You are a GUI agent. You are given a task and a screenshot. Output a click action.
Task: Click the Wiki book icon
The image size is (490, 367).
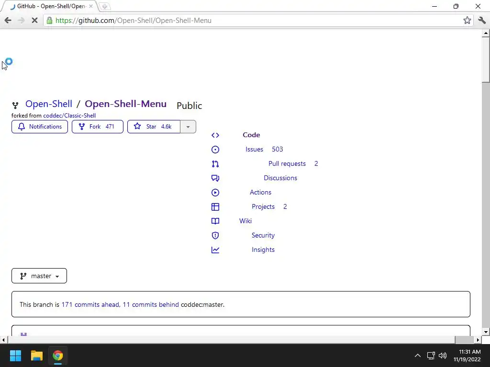215,221
